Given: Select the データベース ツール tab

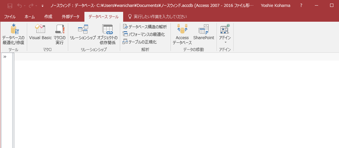Looking at the screenshot, I should pyautogui.click(x=104, y=16).
